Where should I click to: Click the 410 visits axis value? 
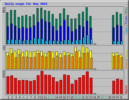point(4,47)
